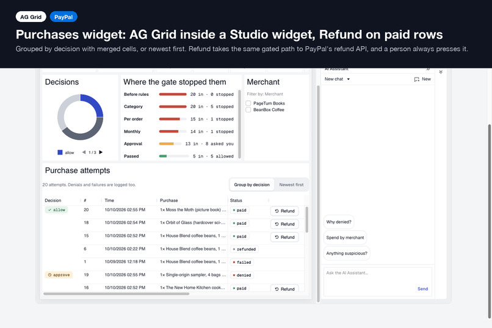This screenshot has height=328, width=492.
Task: Click the failed status pill in row 1
Action: [x=242, y=262]
